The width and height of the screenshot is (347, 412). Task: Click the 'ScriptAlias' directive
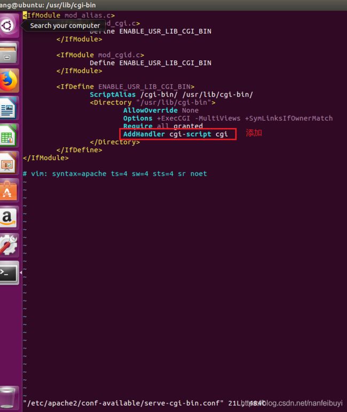113,94
